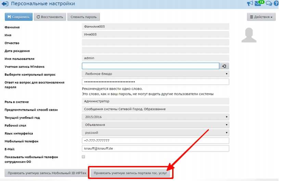Open the Действия actions menu

click(x=261, y=17)
